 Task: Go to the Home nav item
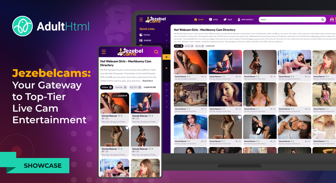(x=199, y=20)
